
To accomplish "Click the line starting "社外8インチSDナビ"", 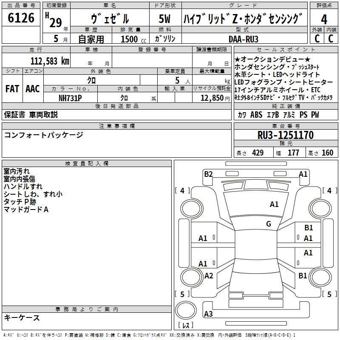I will click(283, 97).
